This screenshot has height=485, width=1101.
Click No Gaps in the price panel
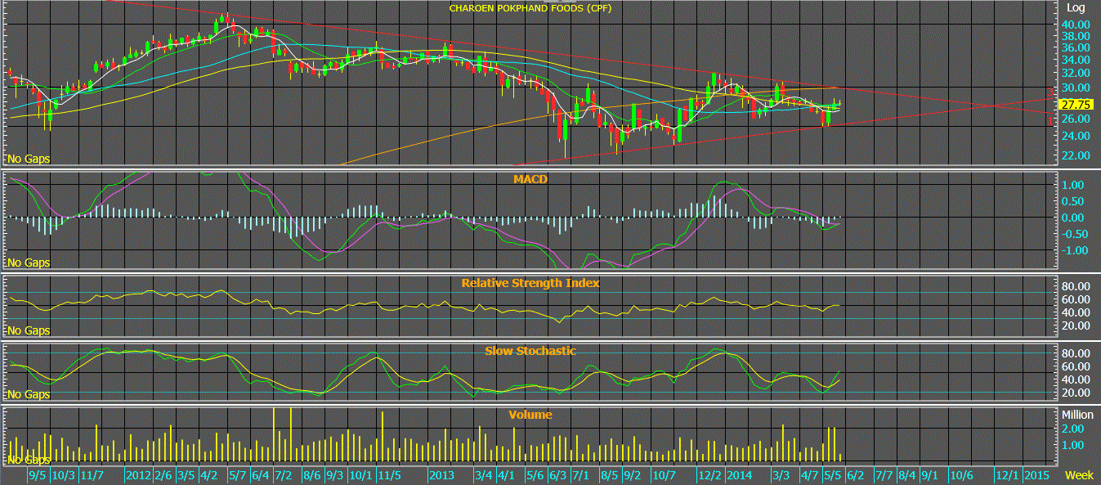(x=29, y=159)
